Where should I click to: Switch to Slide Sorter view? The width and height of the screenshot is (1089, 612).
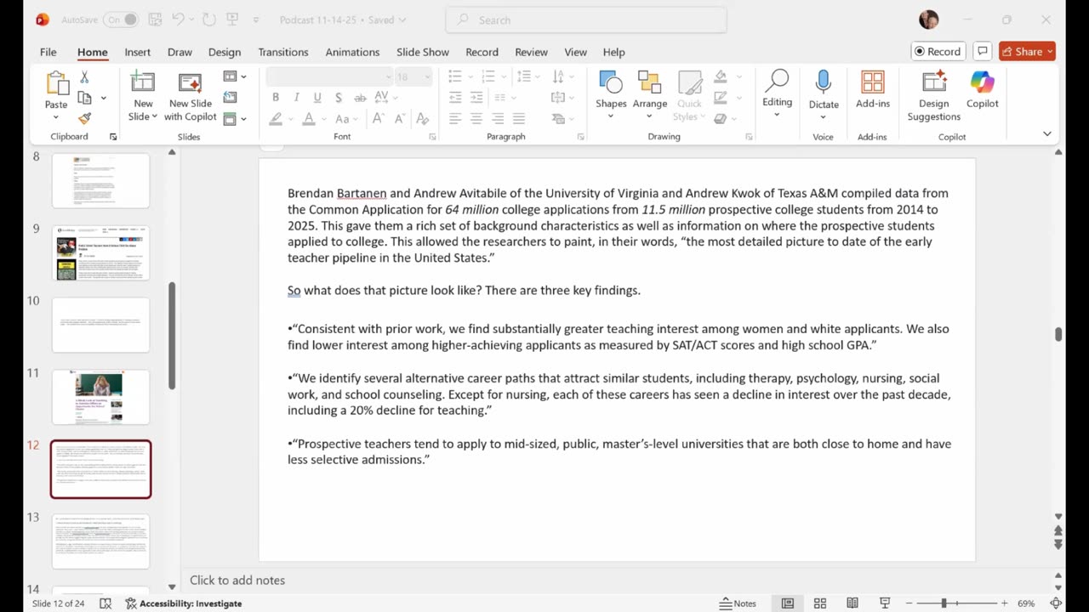[x=820, y=603]
